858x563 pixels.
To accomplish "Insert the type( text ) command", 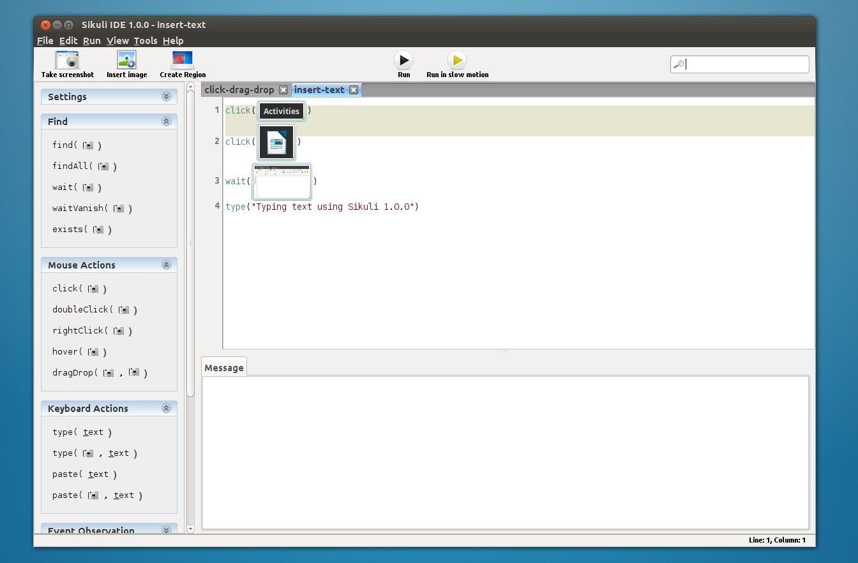I will pyautogui.click(x=82, y=432).
